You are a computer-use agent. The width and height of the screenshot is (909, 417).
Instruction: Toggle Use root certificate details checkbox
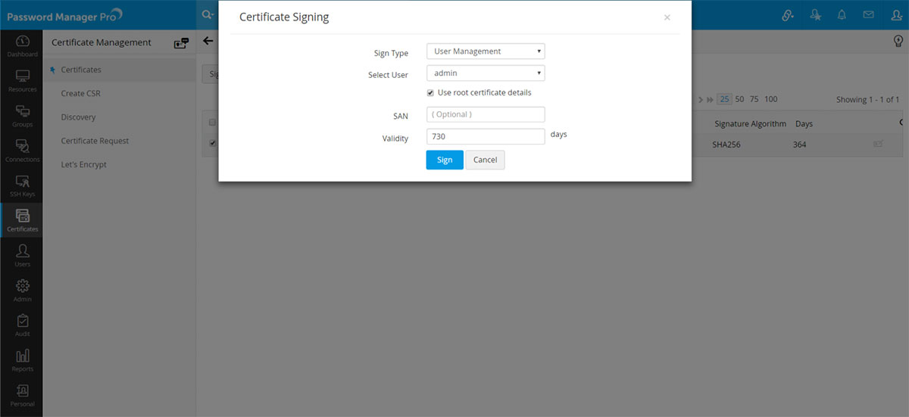click(x=430, y=93)
